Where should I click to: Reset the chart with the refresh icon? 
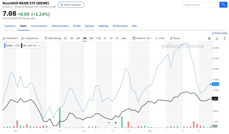[x=224, y=38]
